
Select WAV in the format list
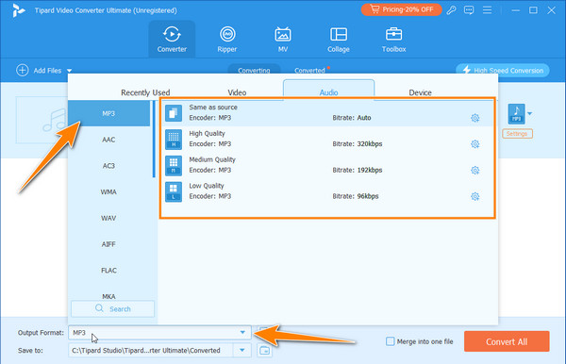(108, 218)
